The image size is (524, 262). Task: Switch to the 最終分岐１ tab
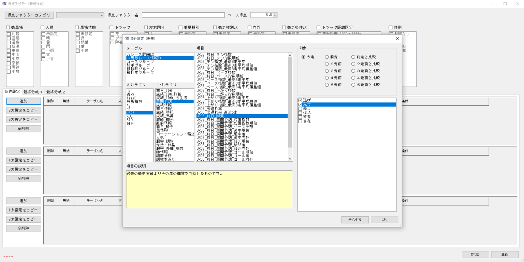click(x=33, y=92)
